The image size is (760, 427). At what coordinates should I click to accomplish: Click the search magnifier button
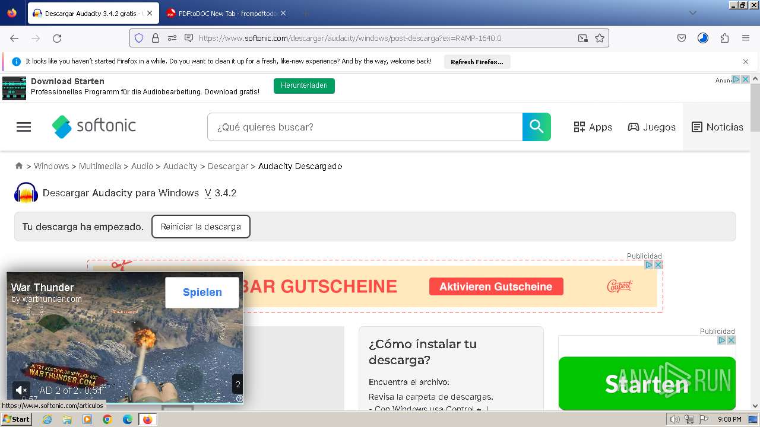537,127
